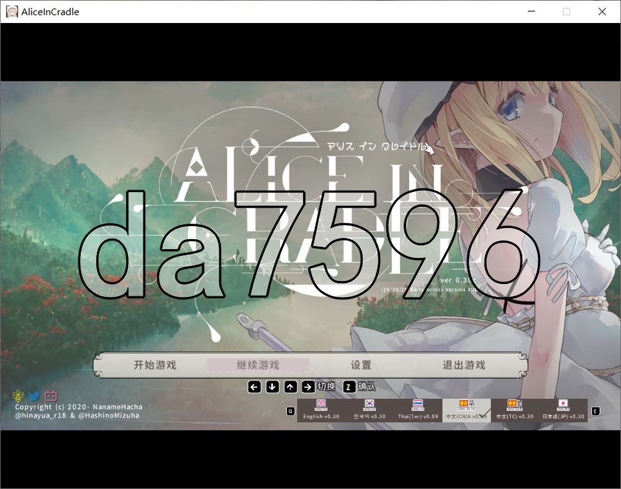Select 继续游戏 (Continue Game) option
The image size is (621, 489).
[258, 365]
